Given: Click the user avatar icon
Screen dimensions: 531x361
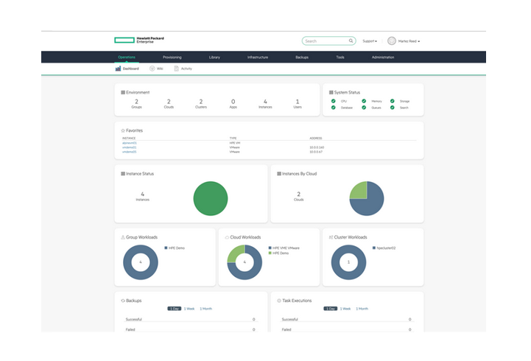Looking at the screenshot, I should 392,41.
